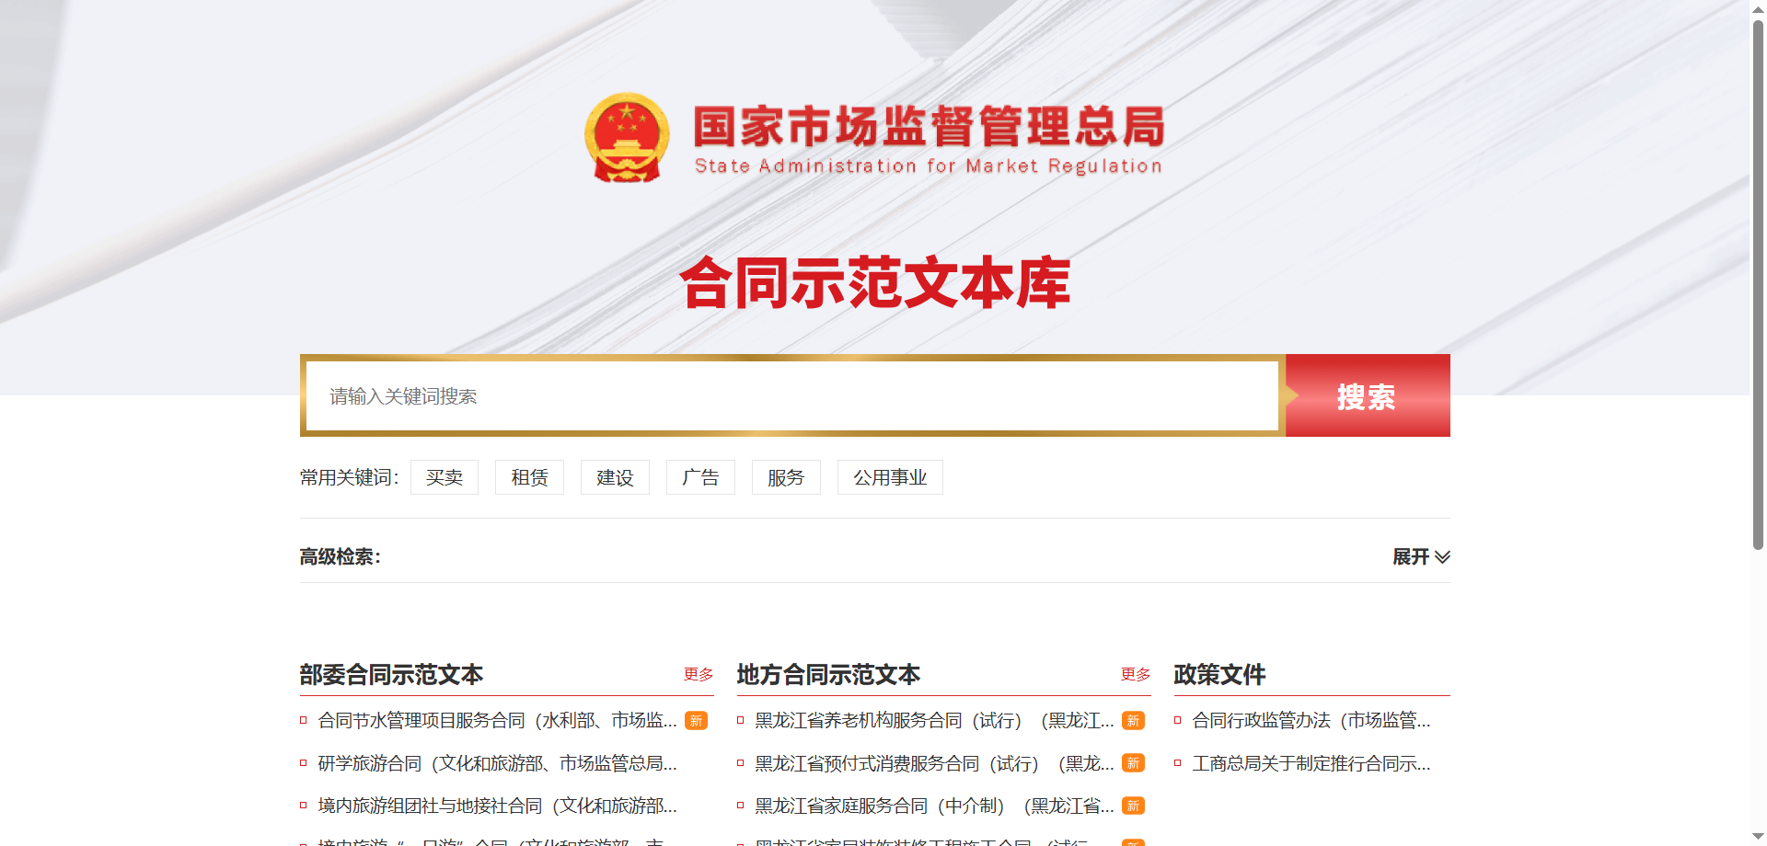Select the 公用事业 keyword tag
Screen dimensions: 1767x846
890,477
